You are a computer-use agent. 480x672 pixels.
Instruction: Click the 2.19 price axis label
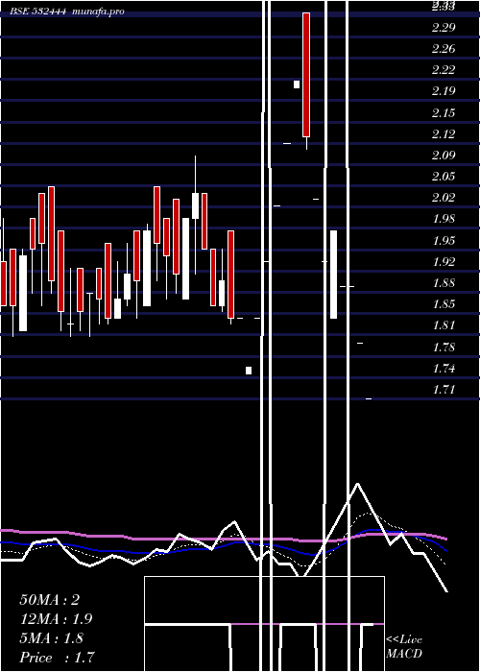444,91
